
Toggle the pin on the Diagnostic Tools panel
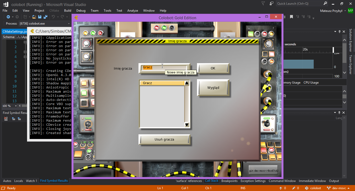tap(339, 31)
